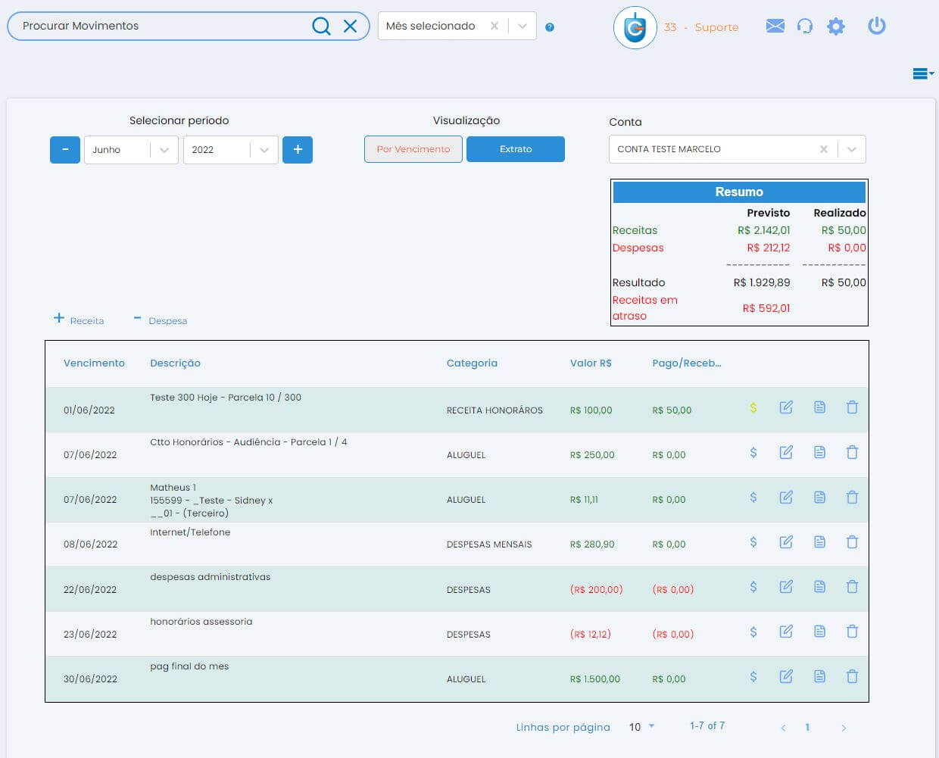Image resolution: width=939 pixels, height=758 pixels.
Task: Edit the Ctto Honorários entry
Action: point(786,452)
